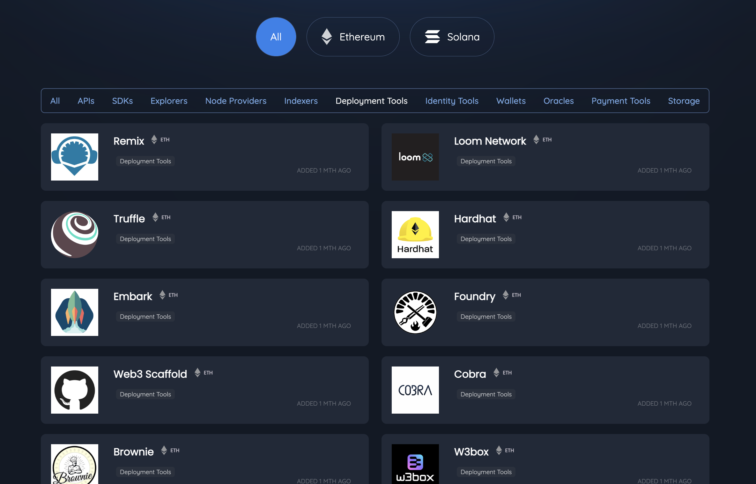Screen dimensions: 756x484
Task: Open the Foundry title link
Action: pyautogui.click(x=475, y=296)
